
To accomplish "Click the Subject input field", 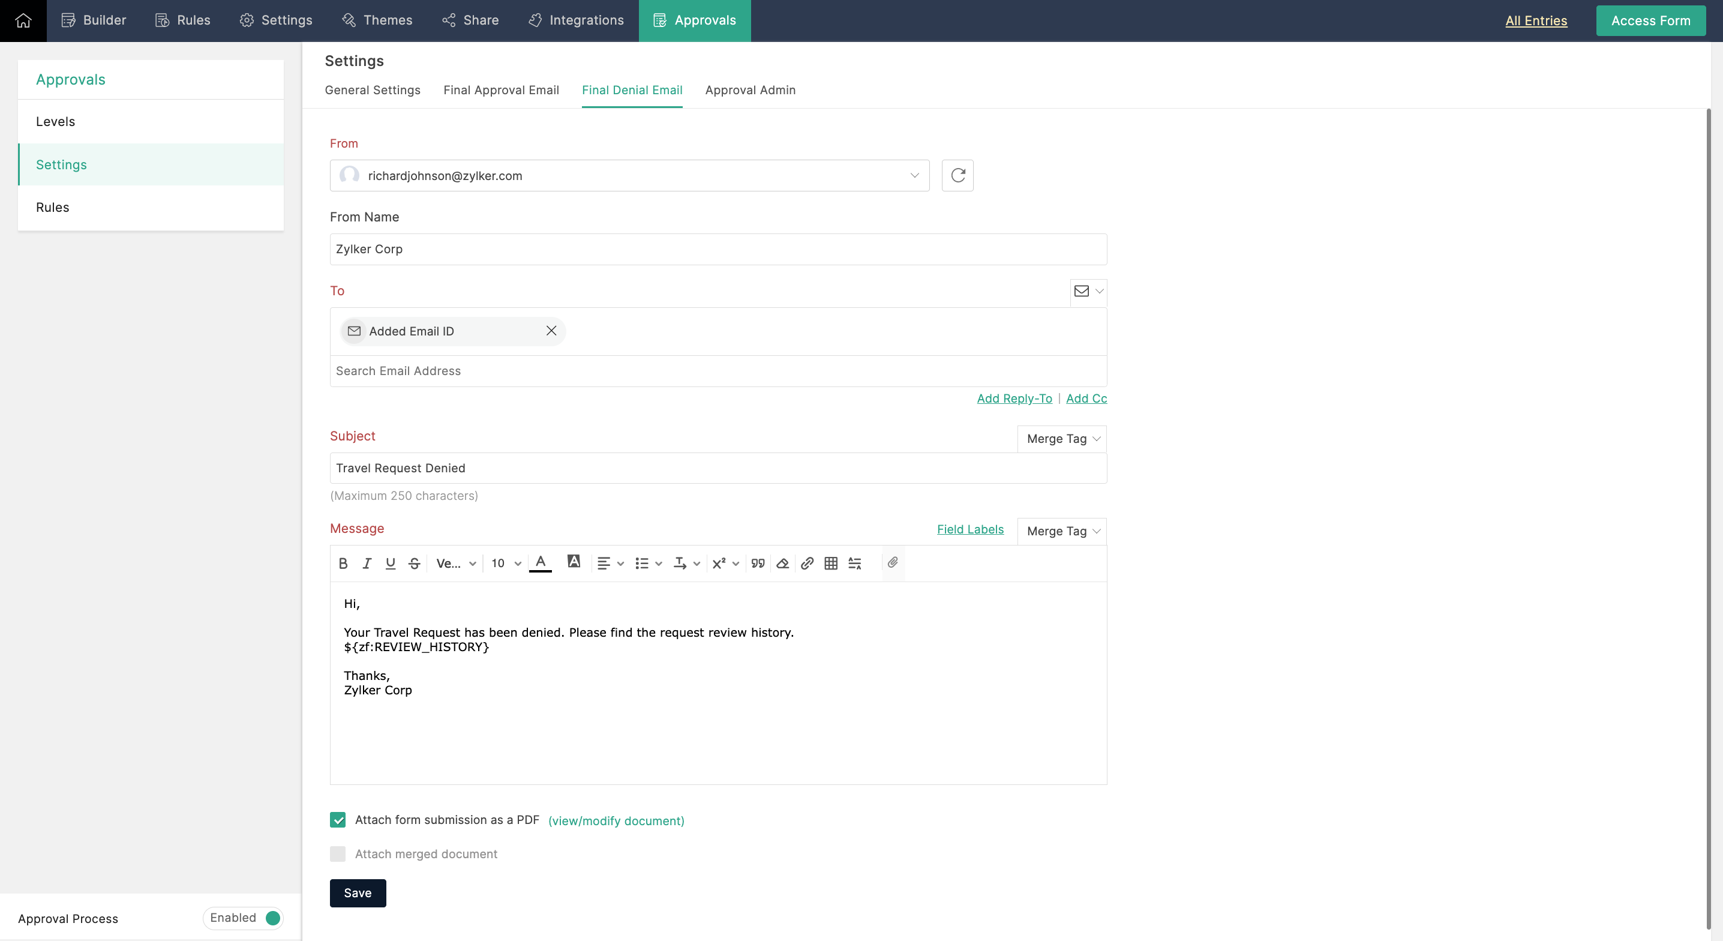I will click(717, 468).
